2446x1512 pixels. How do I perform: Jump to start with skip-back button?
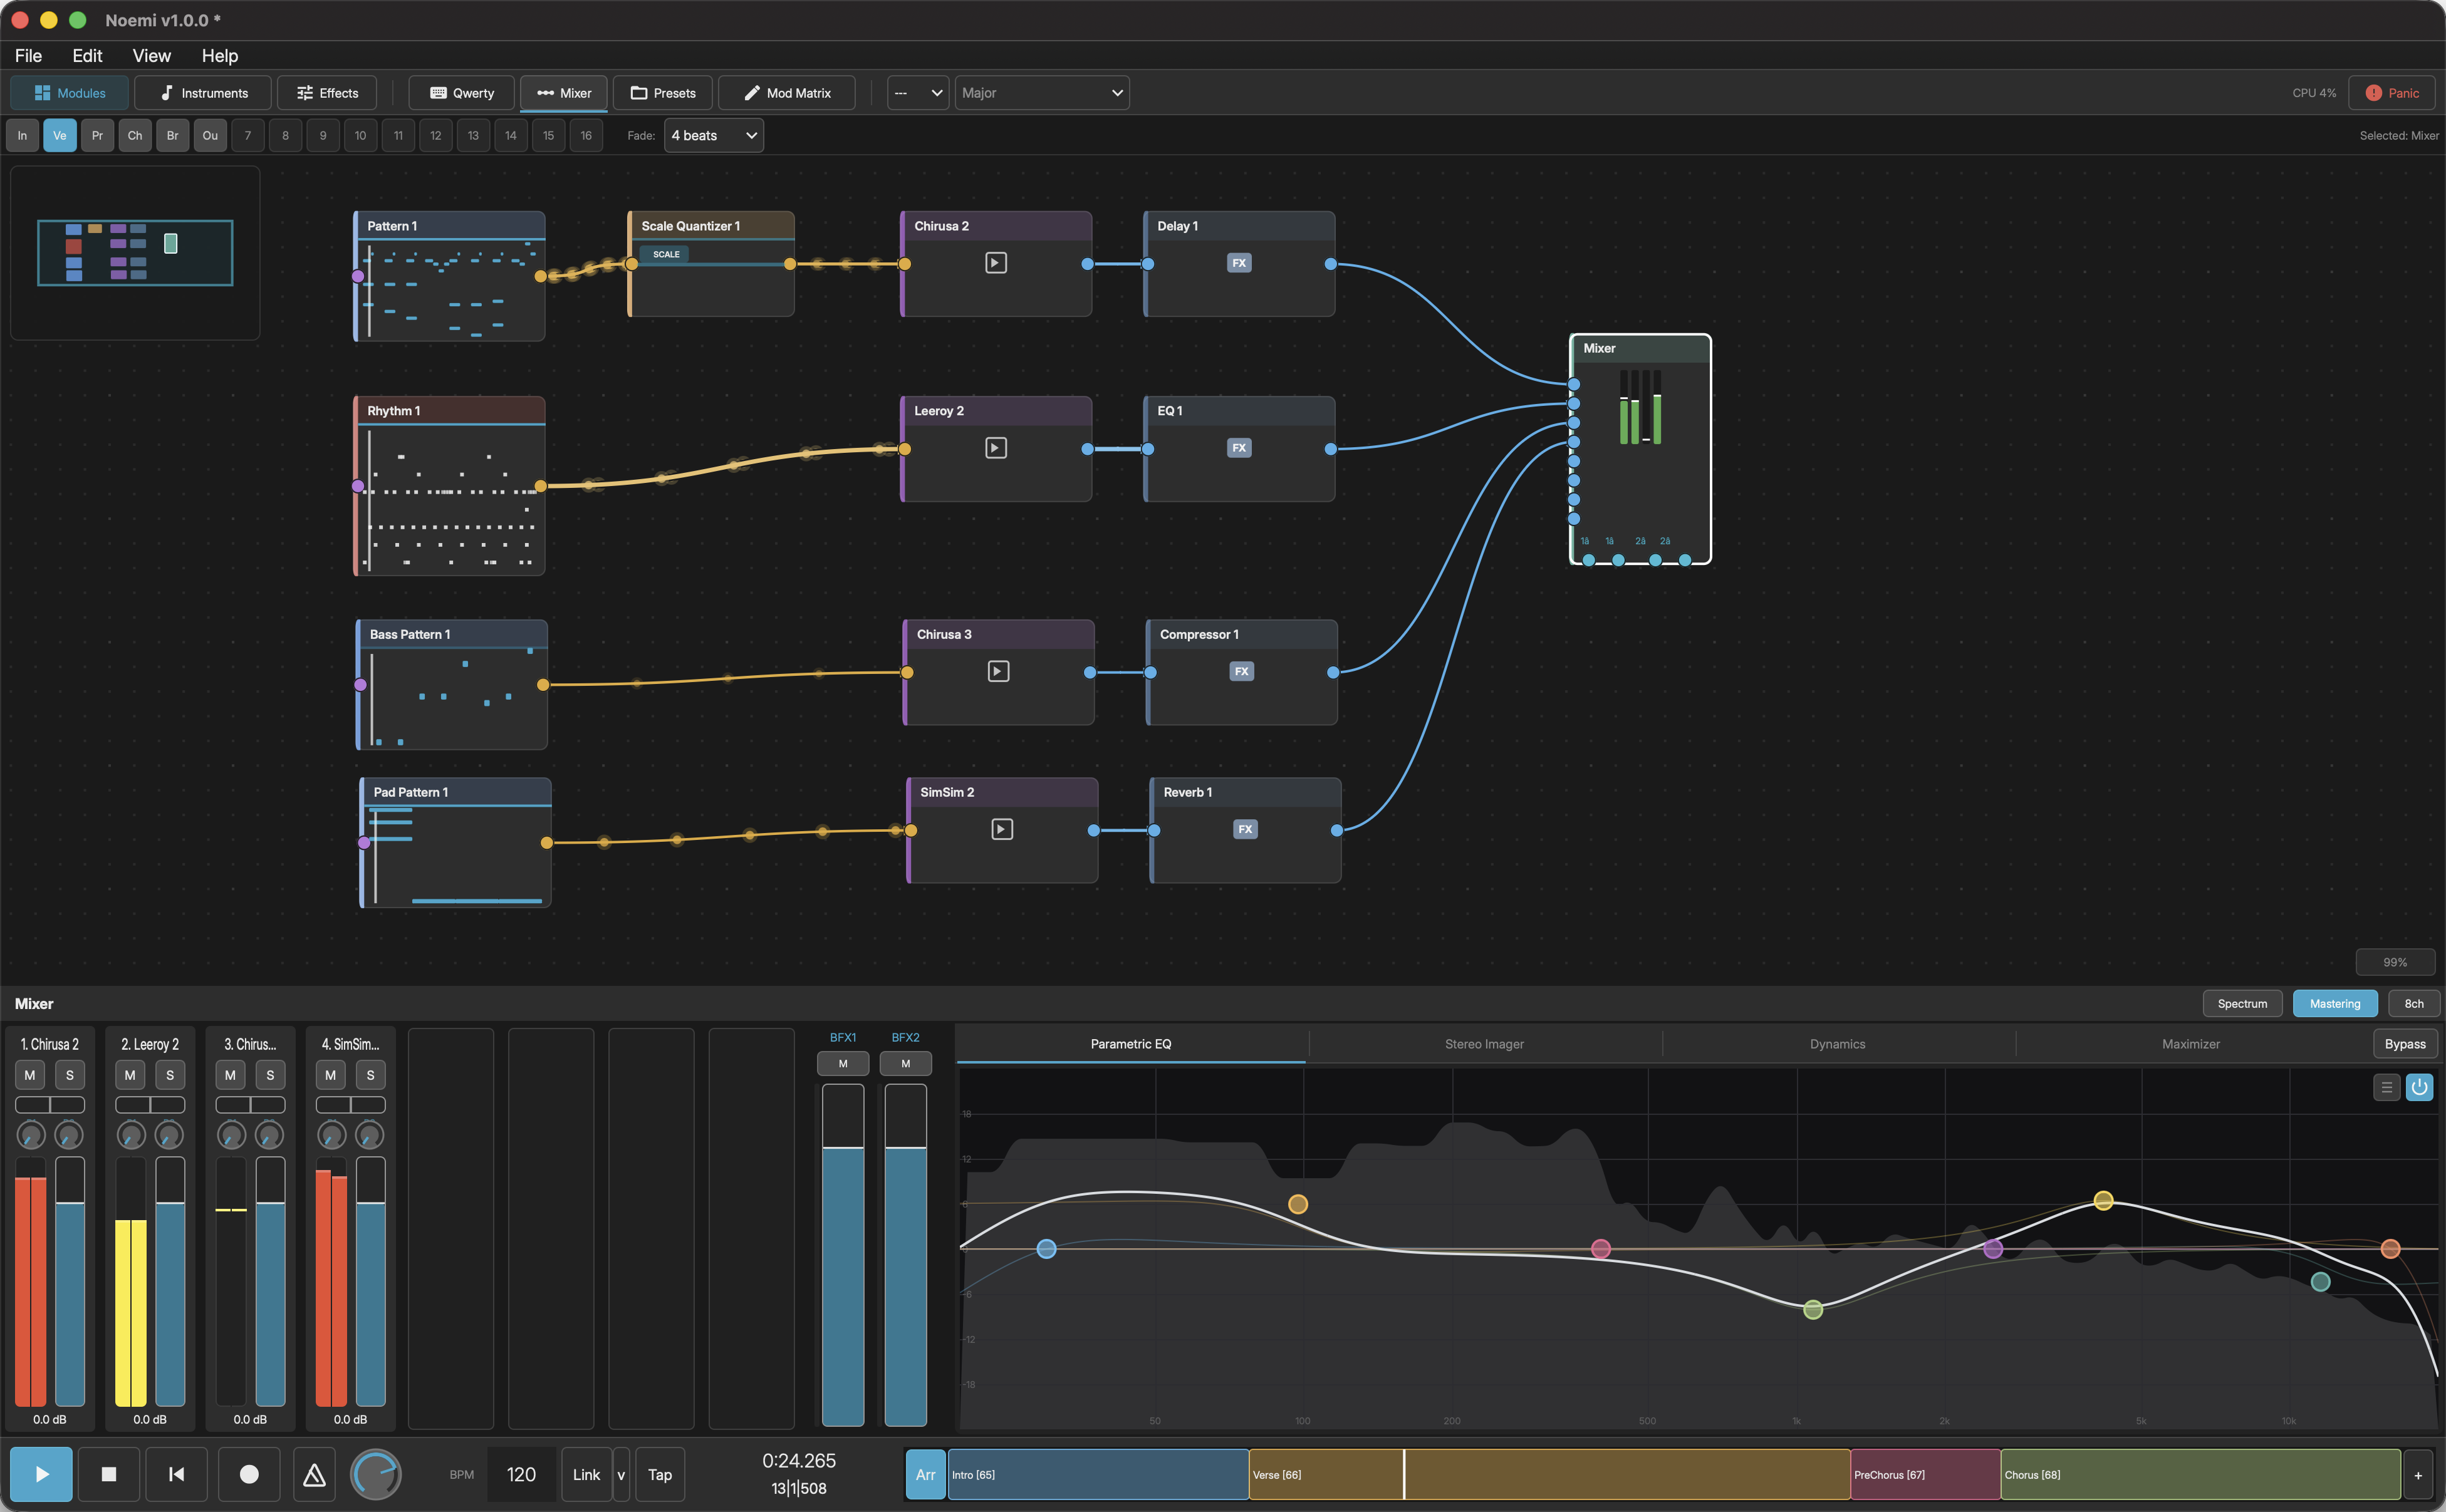(177, 1474)
